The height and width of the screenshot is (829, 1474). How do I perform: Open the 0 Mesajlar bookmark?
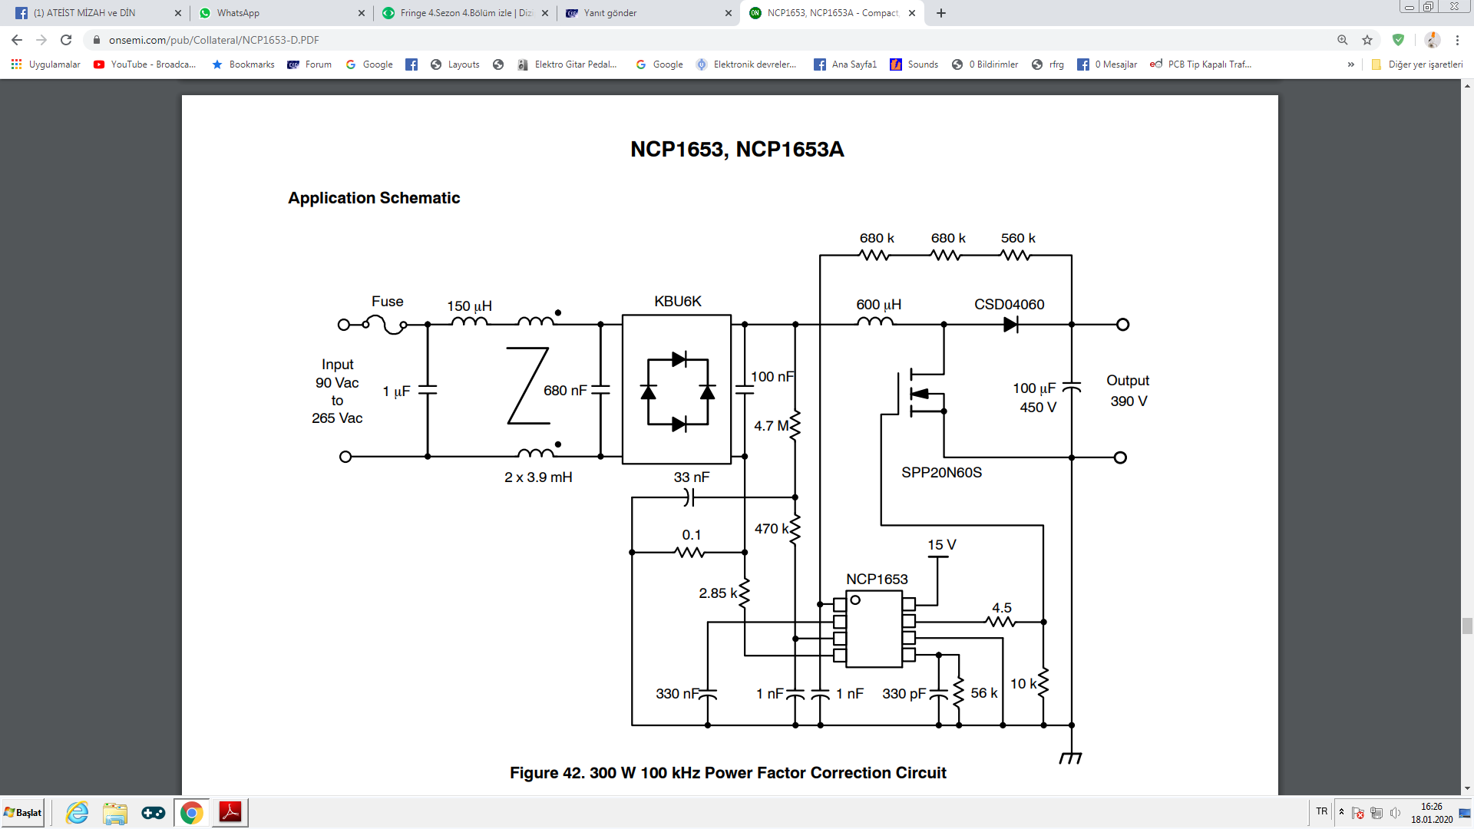tap(1107, 64)
